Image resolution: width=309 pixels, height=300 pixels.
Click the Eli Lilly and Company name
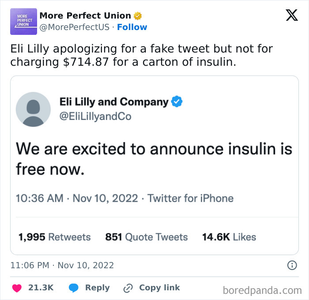(114, 102)
